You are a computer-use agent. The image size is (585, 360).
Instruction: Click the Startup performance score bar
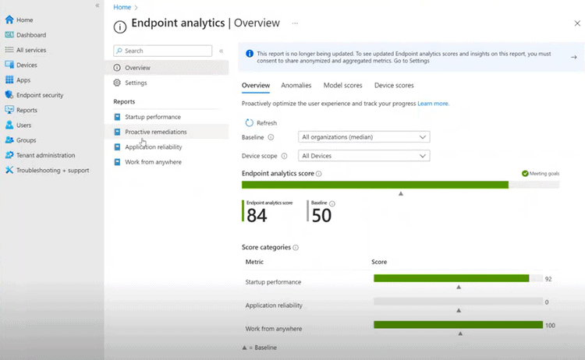pyautogui.click(x=451, y=278)
